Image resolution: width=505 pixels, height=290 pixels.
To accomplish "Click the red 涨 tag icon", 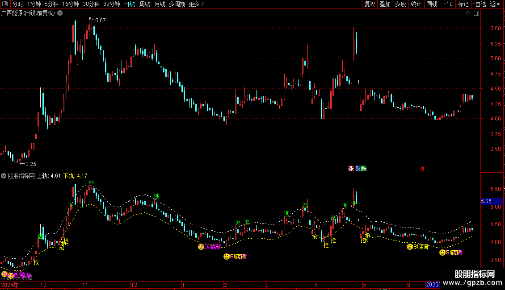I will pos(351,169).
